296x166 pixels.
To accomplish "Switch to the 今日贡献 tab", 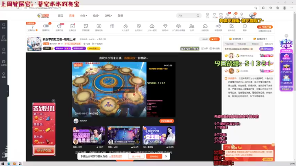I will point(229,44).
